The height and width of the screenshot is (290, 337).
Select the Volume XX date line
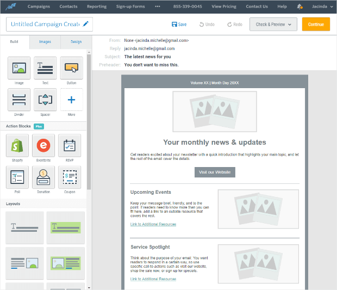(215, 83)
